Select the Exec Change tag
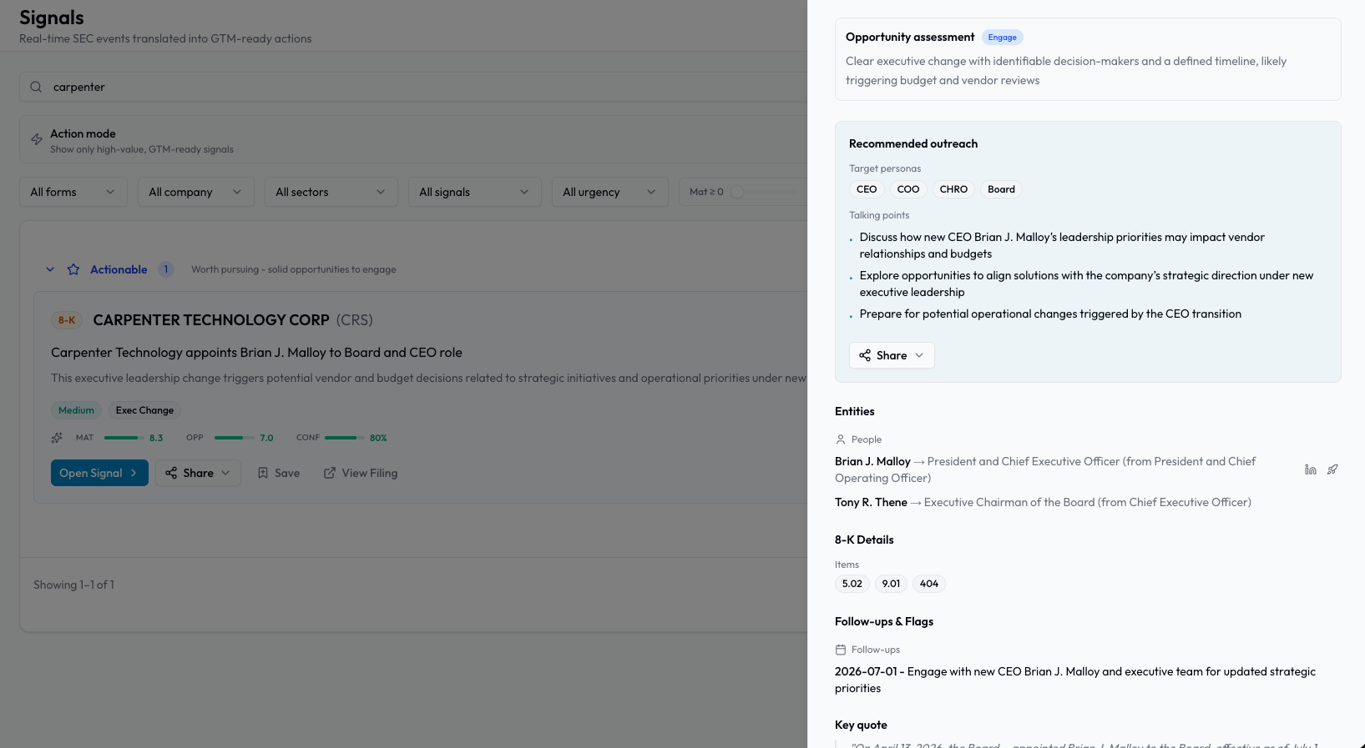 tap(144, 410)
